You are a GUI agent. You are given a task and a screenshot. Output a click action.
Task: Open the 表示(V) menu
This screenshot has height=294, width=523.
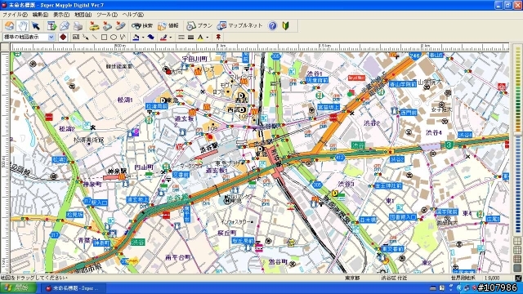pyautogui.click(x=61, y=15)
